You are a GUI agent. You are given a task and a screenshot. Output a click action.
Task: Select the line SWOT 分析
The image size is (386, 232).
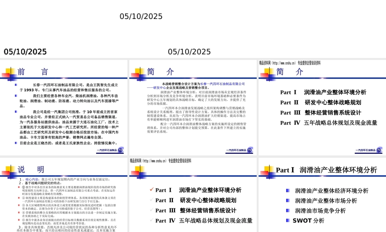pyautogui.click(x=308, y=220)
